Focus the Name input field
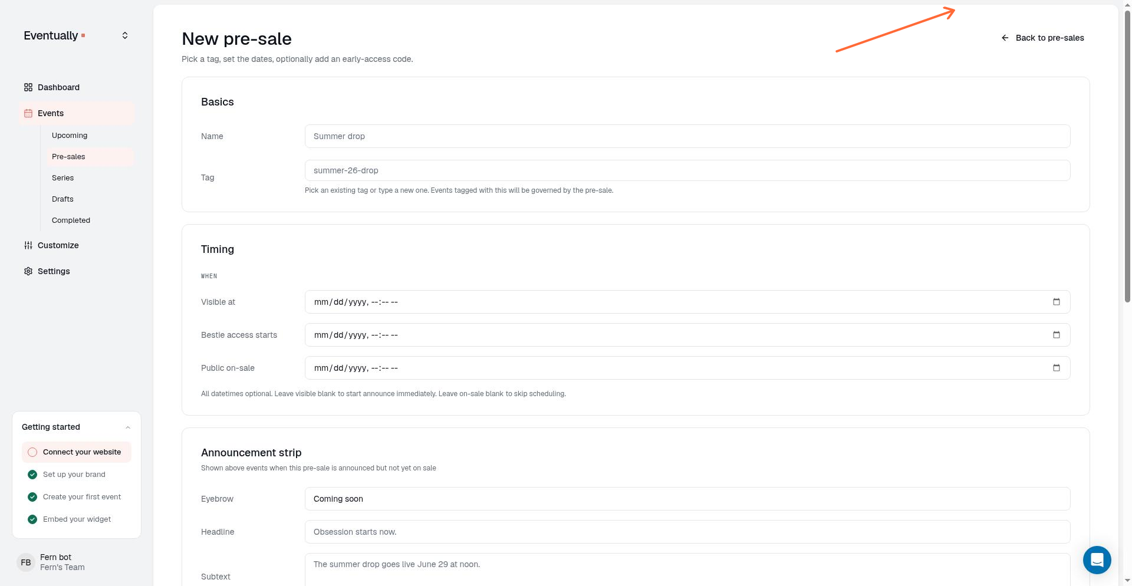Image resolution: width=1132 pixels, height=586 pixels. coord(687,136)
